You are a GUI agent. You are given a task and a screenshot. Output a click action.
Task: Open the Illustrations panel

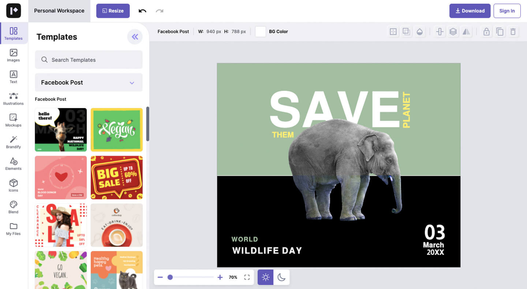coord(14,99)
